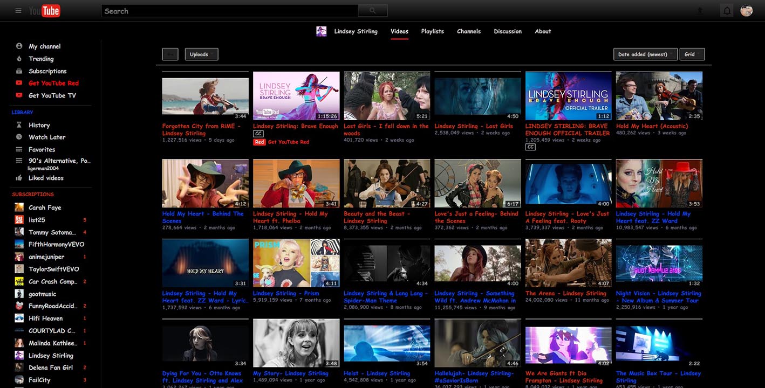Image resolution: width=765 pixels, height=388 pixels.
Task: Click in the Search input field
Action: click(230, 11)
